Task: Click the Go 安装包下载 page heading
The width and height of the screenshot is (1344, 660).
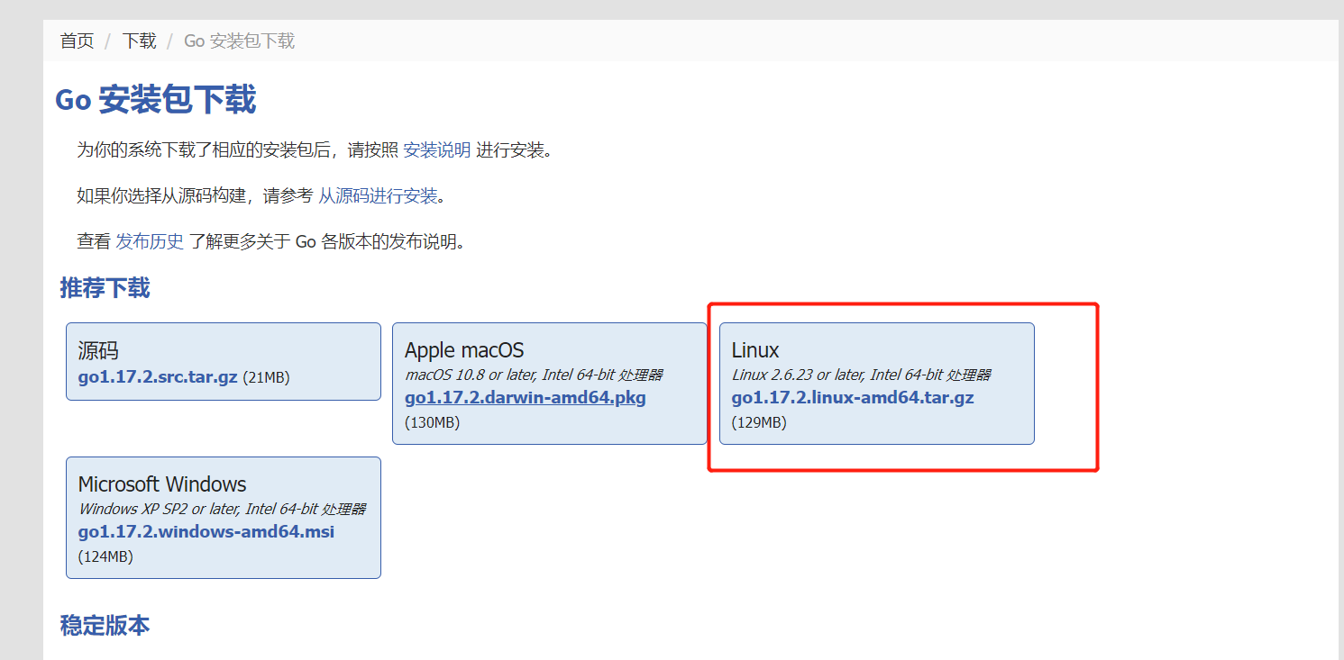Action: [156, 99]
